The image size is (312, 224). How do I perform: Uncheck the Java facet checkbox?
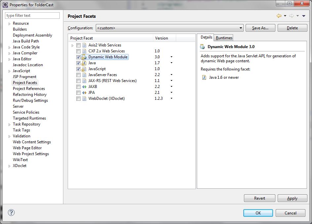click(x=78, y=63)
